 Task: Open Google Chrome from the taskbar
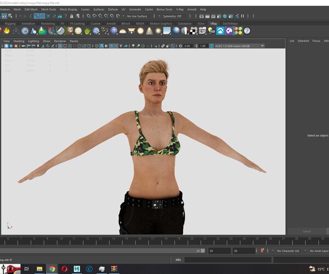click(52, 269)
